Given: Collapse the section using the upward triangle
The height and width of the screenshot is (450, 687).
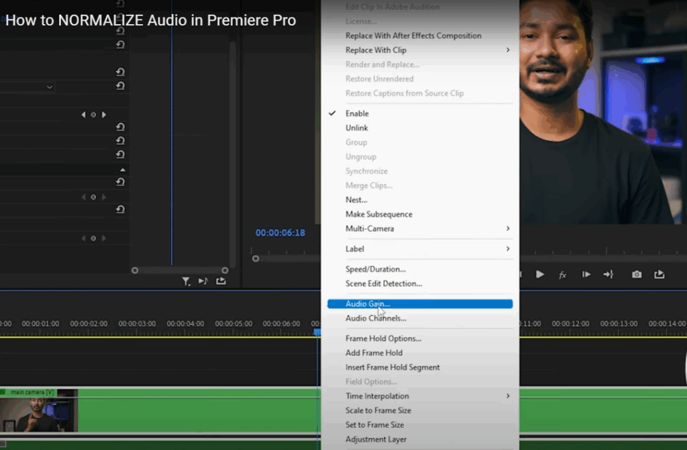Looking at the screenshot, I should (123, 170).
